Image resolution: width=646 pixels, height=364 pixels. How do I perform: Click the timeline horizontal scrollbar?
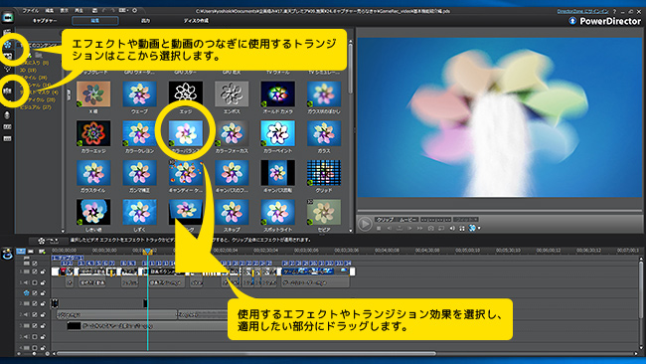tap(246, 354)
